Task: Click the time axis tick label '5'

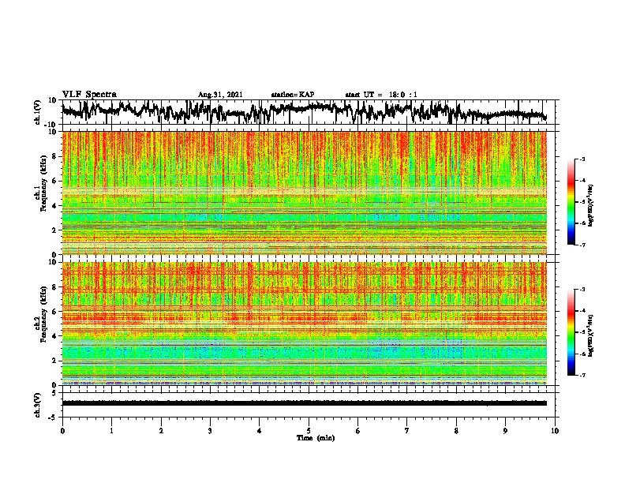Action: coord(309,431)
